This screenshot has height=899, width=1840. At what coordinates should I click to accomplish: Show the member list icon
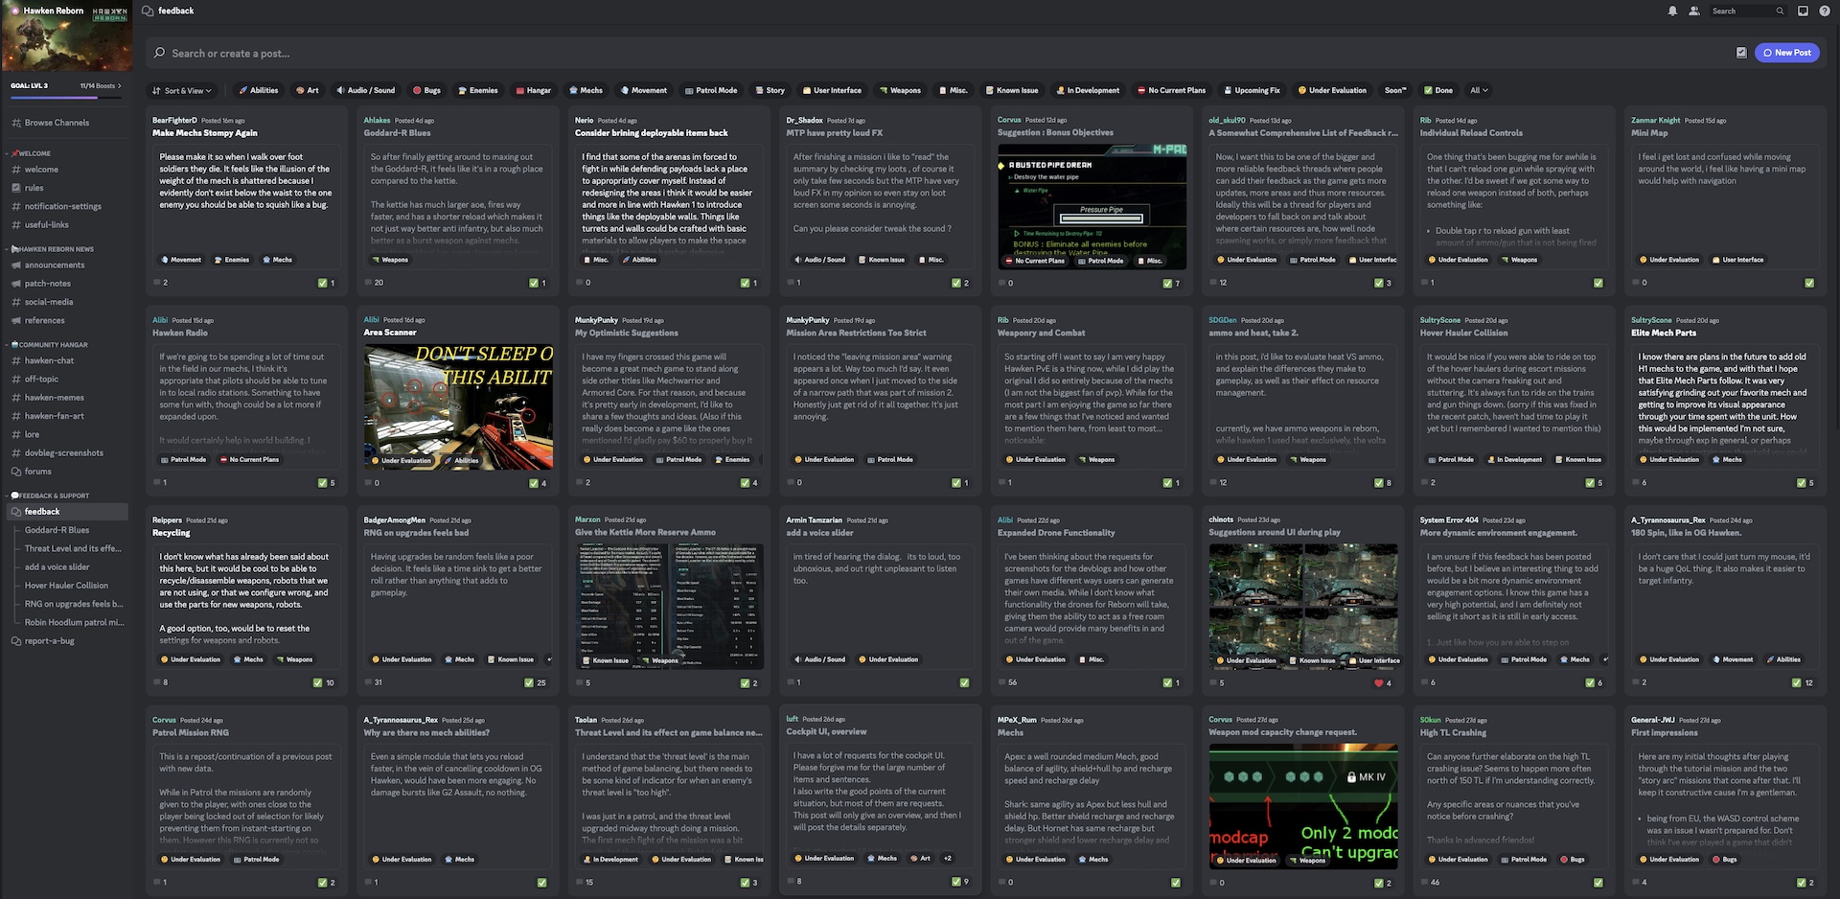click(x=1694, y=12)
